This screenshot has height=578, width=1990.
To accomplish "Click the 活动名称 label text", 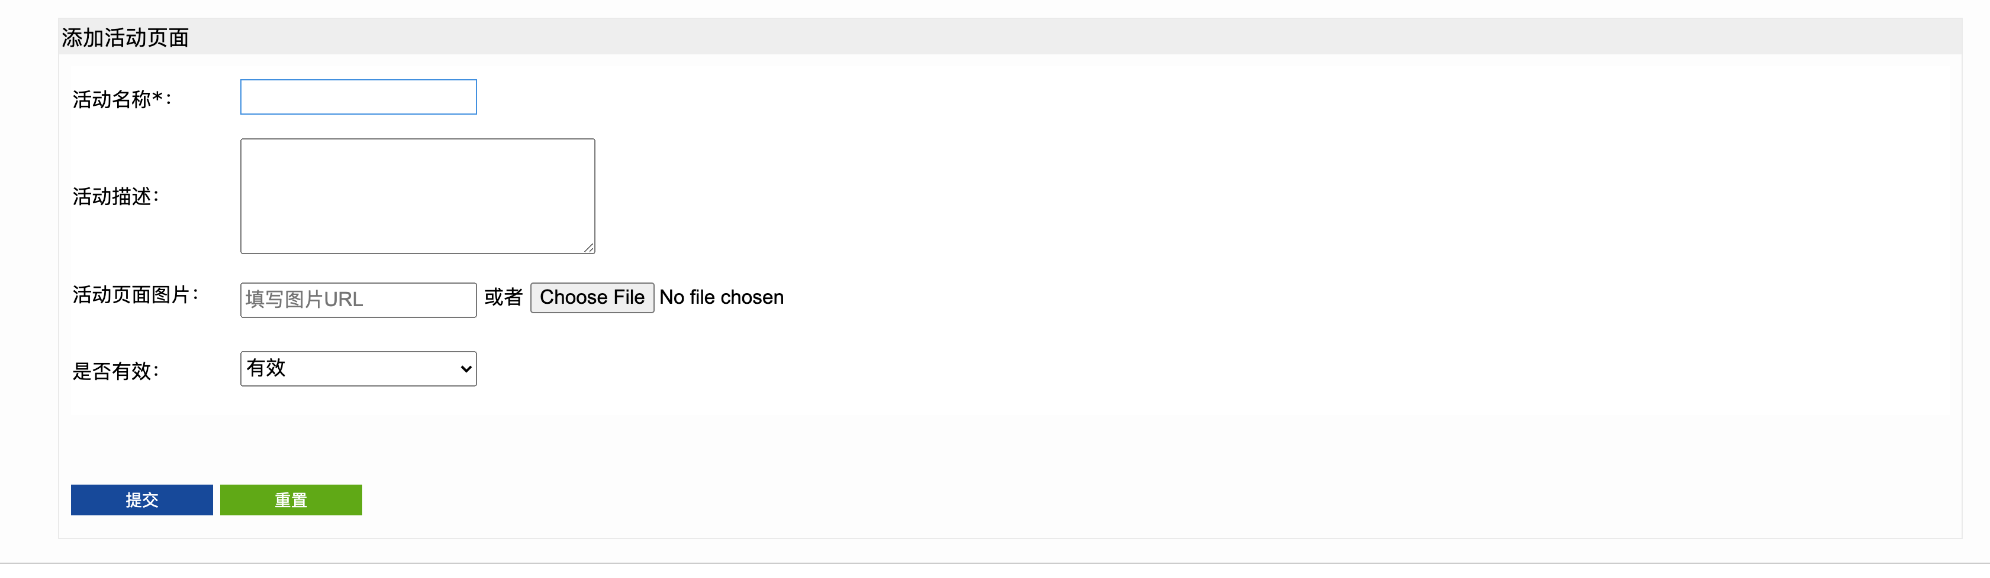I will [111, 99].
